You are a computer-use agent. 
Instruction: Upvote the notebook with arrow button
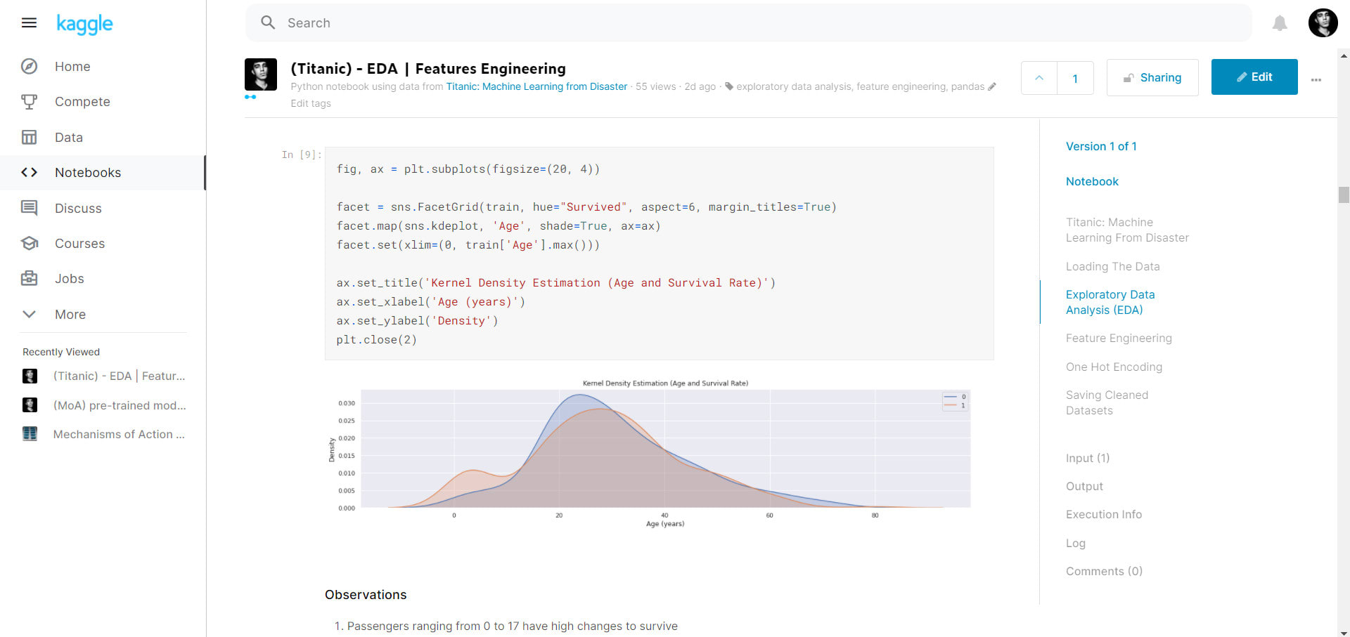pyautogui.click(x=1039, y=78)
